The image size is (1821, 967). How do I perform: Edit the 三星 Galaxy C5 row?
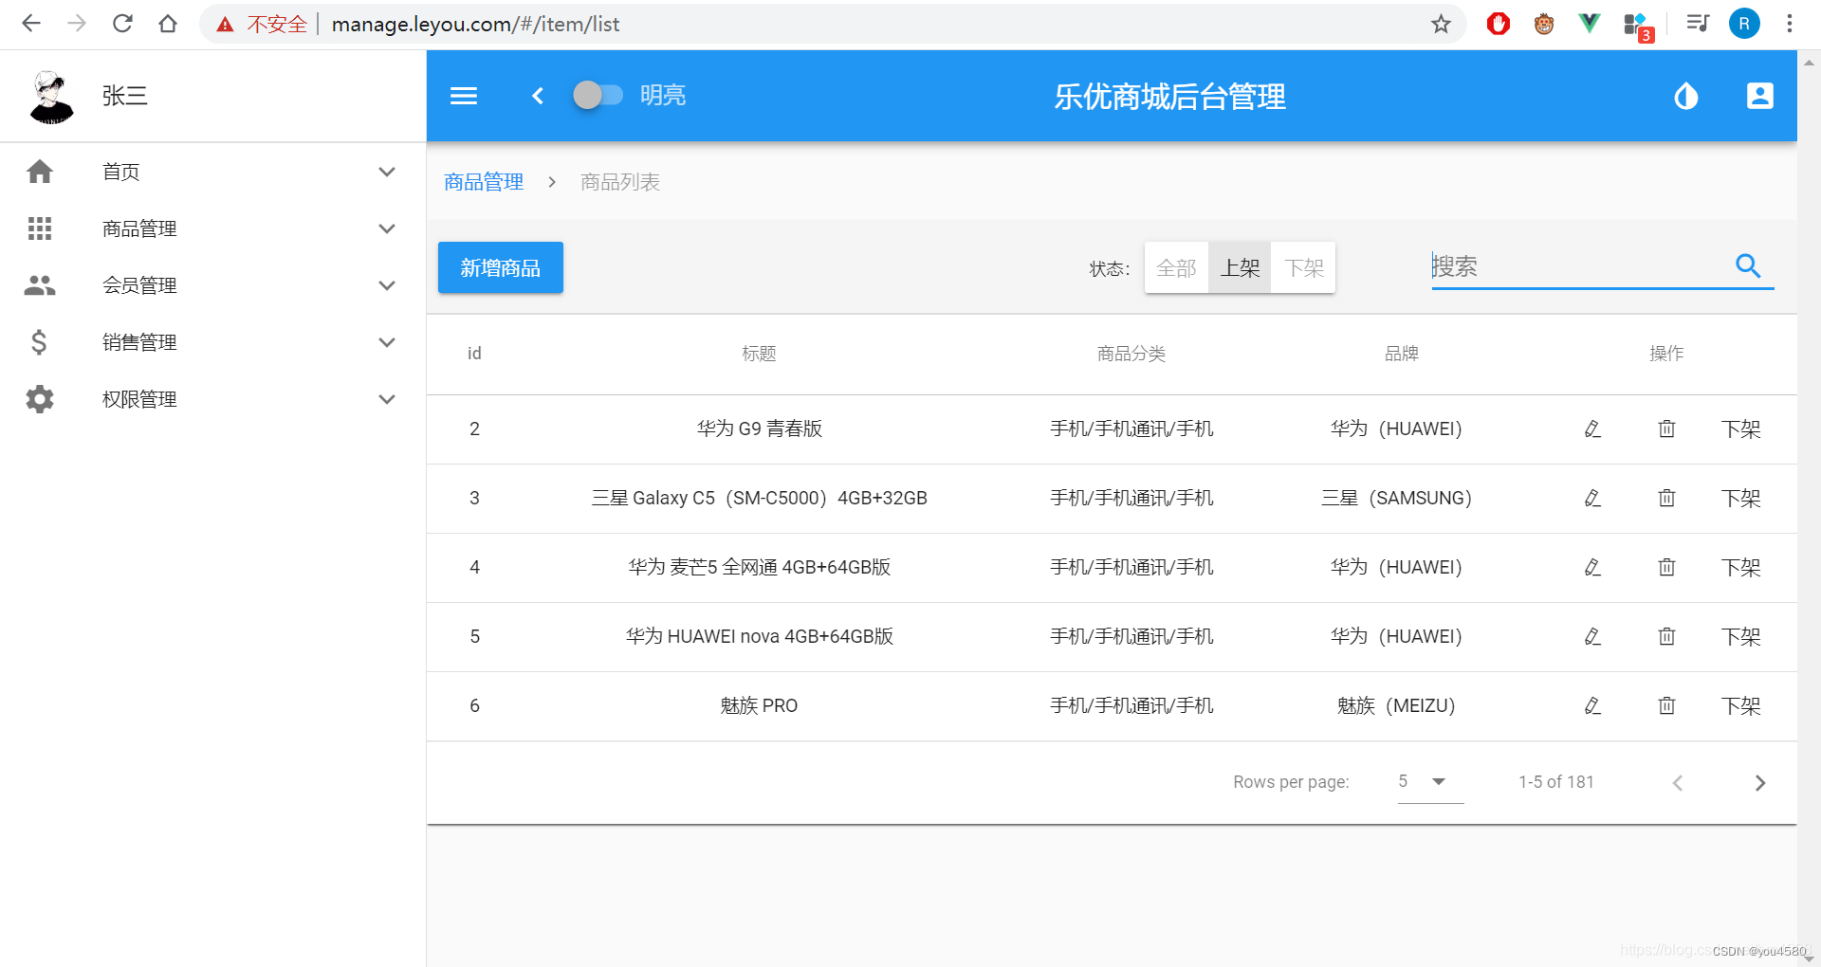click(1592, 499)
